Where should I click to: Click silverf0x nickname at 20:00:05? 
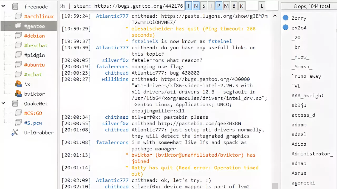point(115,60)
